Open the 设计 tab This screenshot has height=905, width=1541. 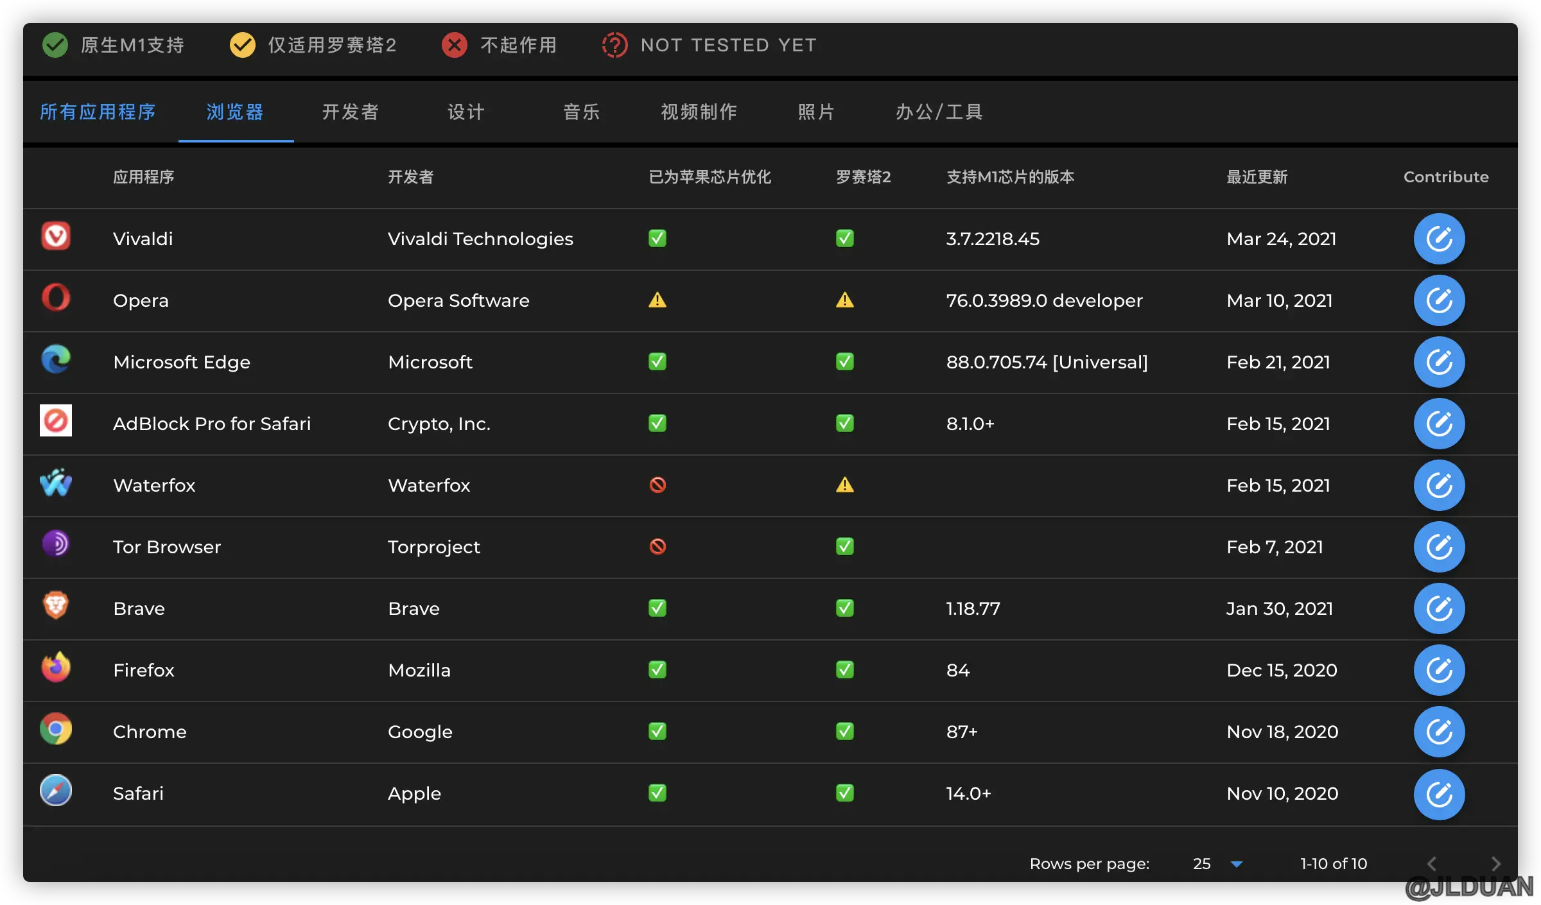(466, 112)
